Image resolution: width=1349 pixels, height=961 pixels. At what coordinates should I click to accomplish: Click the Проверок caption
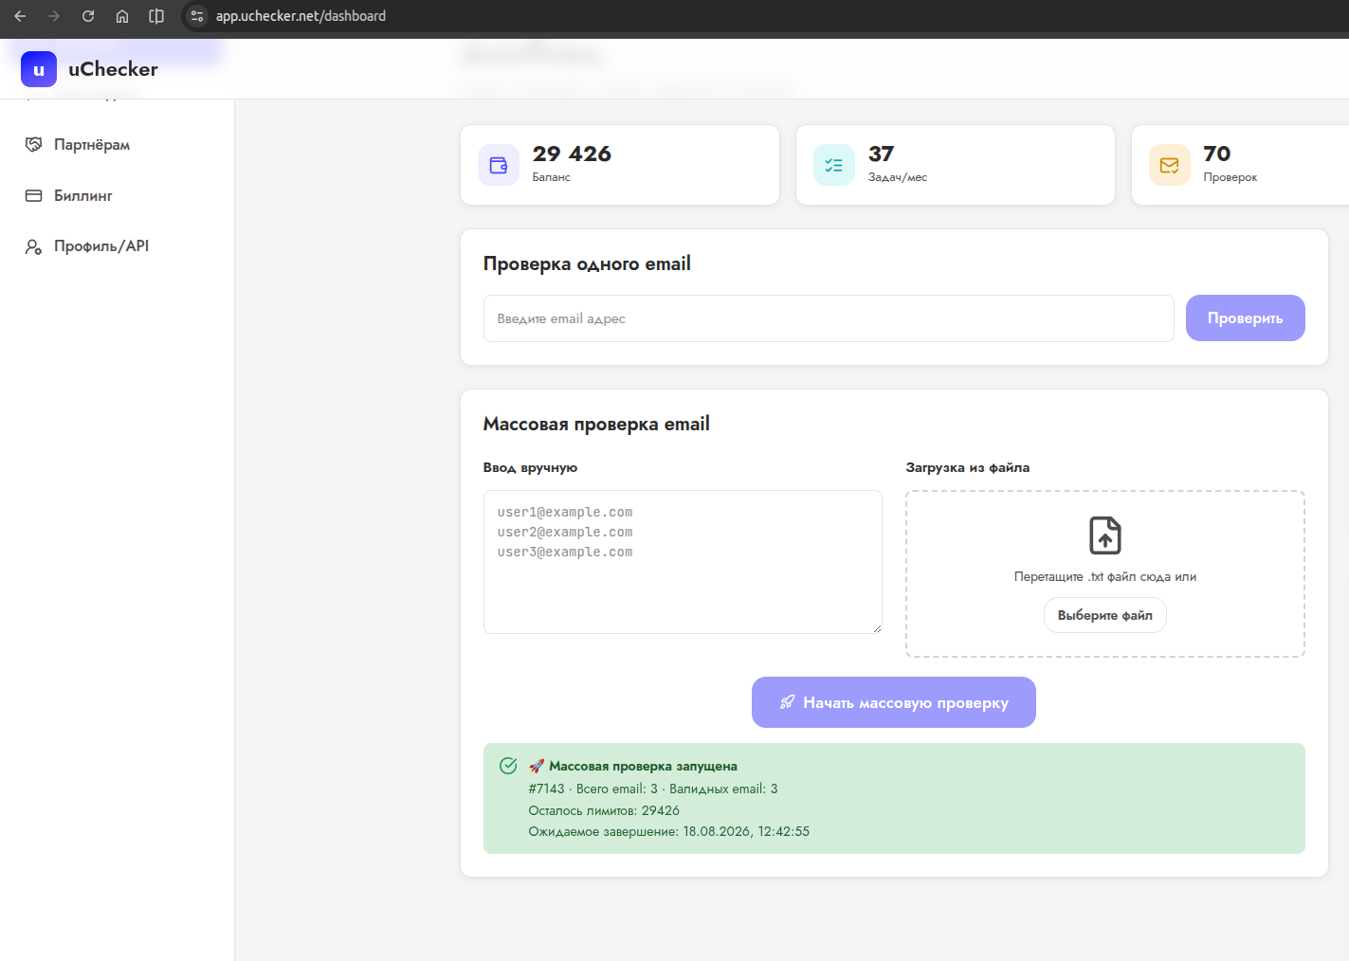coord(1231,177)
